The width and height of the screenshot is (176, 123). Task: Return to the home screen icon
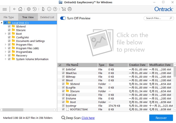pos(20,9)
